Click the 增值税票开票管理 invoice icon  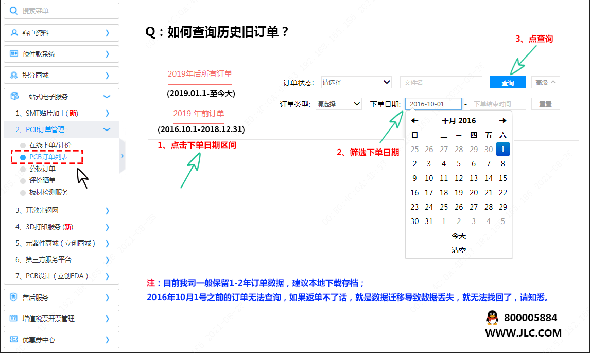click(14, 319)
